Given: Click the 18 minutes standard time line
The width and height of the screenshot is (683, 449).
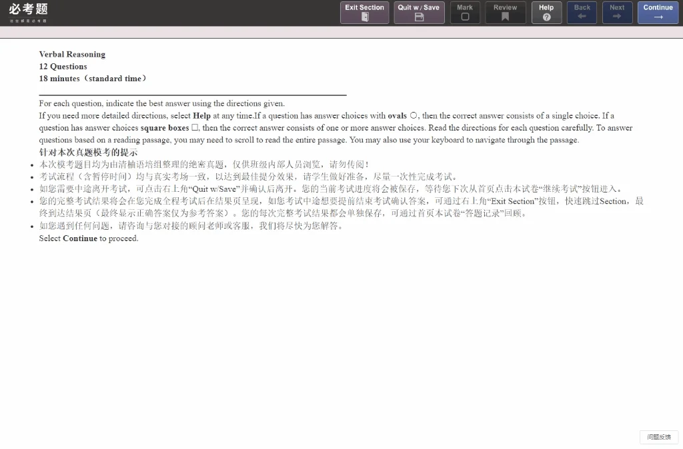Looking at the screenshot, I should tap(93, 79).
